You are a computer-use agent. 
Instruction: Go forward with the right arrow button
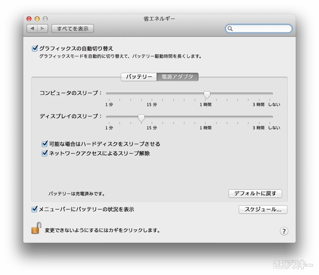click(43, 29)
